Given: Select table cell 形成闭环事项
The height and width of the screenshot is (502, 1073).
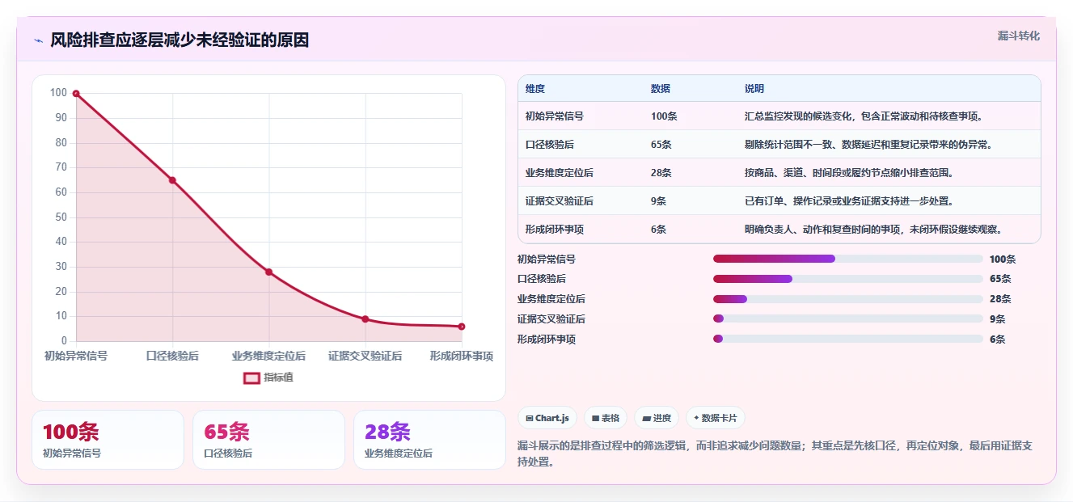Looking at the screenshot, I should (555, 230).
